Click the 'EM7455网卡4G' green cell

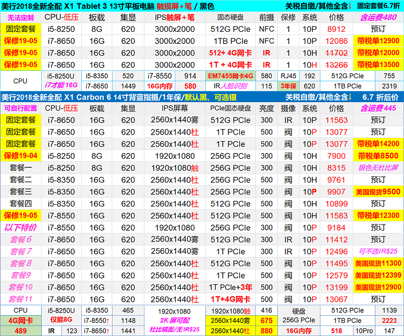coord(231,76)
